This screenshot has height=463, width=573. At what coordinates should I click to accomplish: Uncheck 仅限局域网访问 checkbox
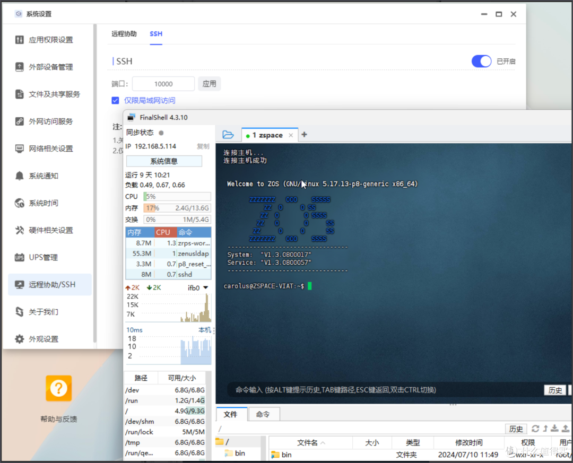coord(115,100)
